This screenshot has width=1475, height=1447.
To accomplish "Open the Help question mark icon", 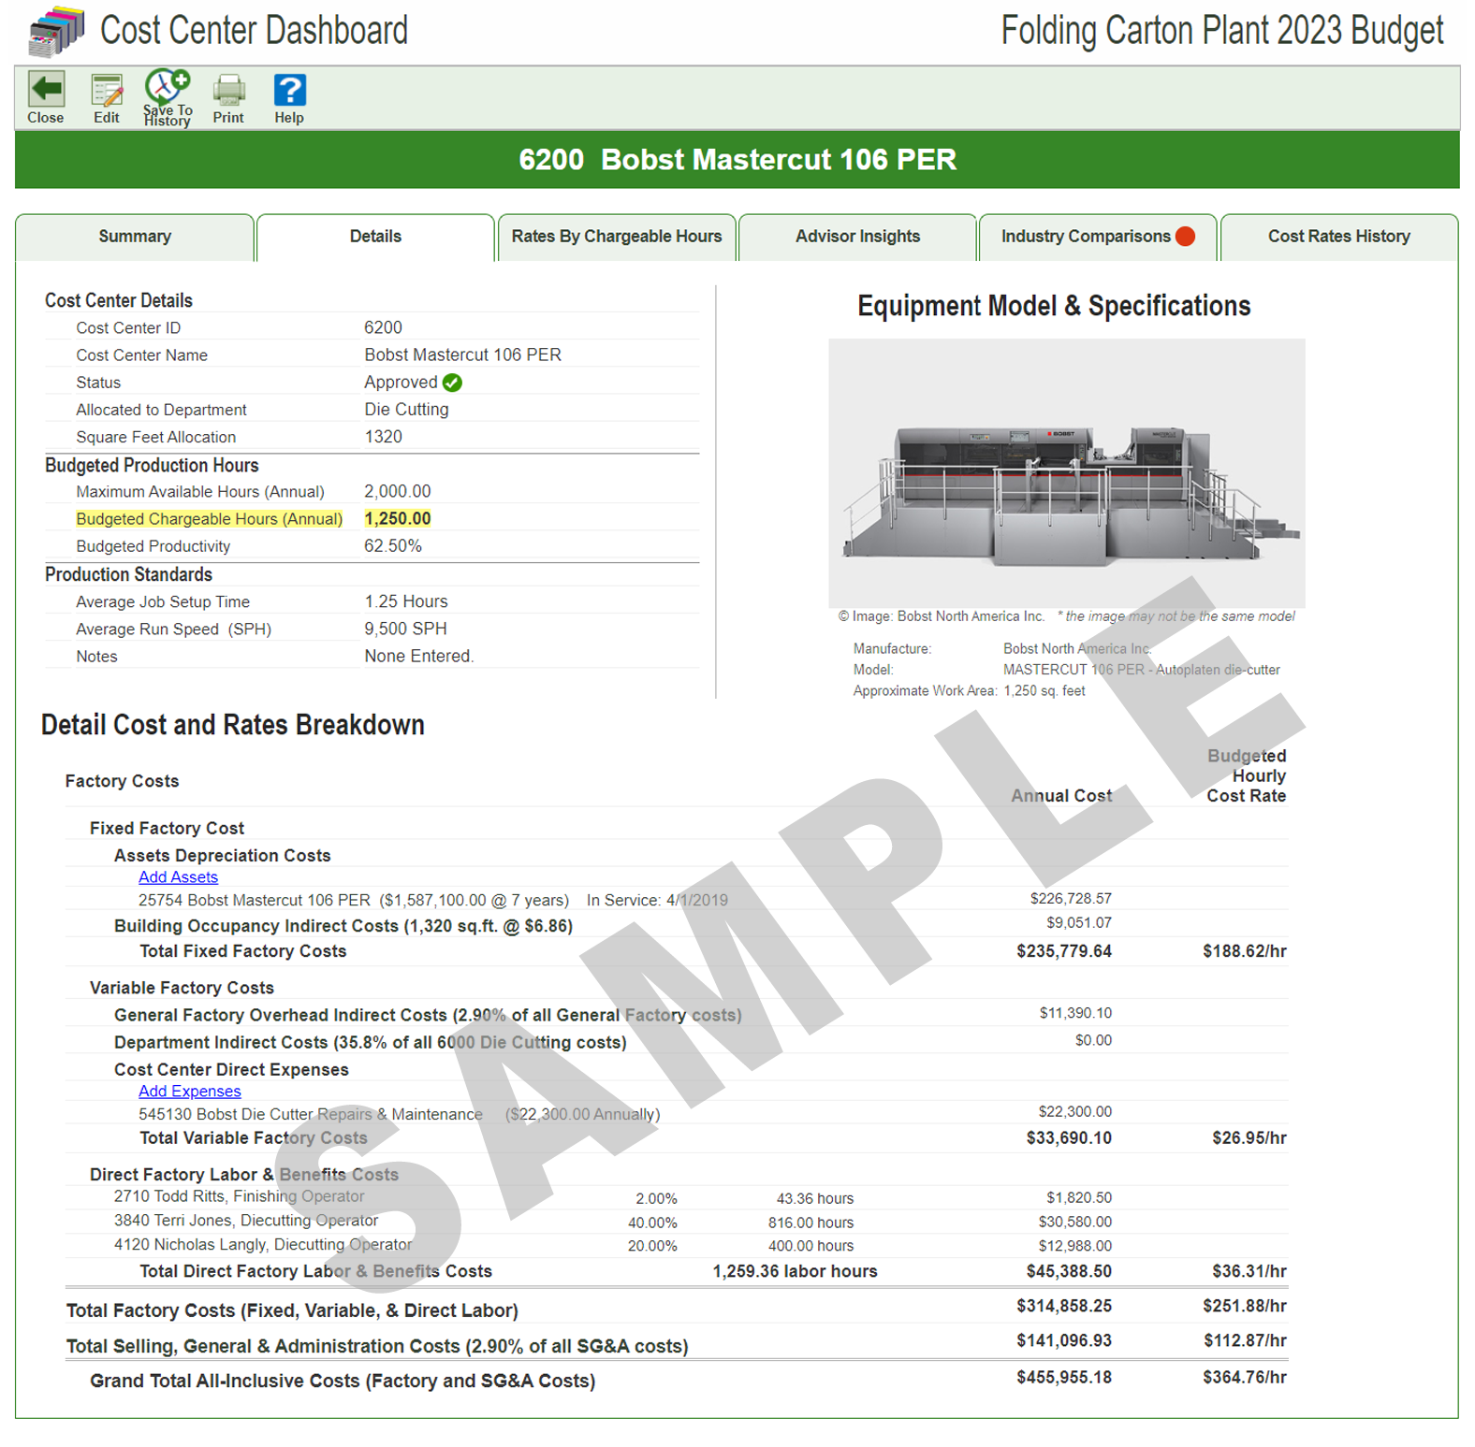I will [289, 90].
